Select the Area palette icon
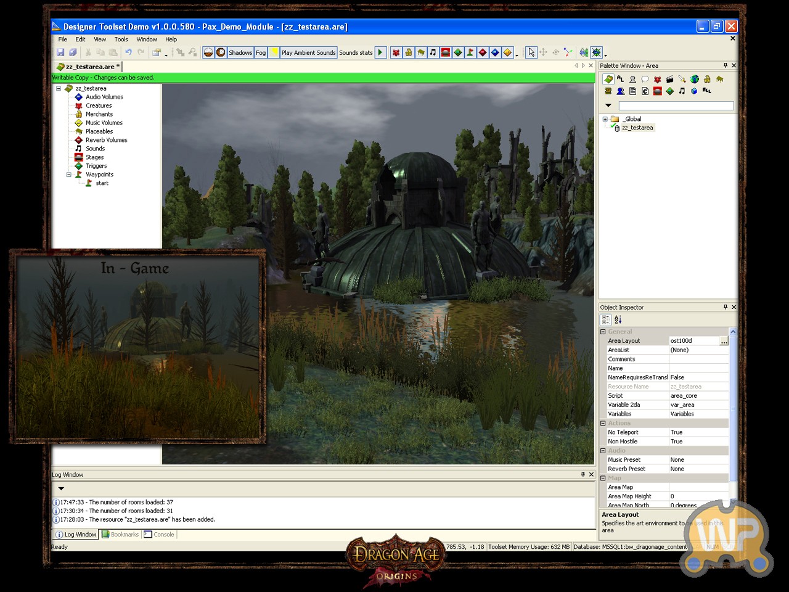The width and height of the screenshot is (789, 592). tap(608, 79)
